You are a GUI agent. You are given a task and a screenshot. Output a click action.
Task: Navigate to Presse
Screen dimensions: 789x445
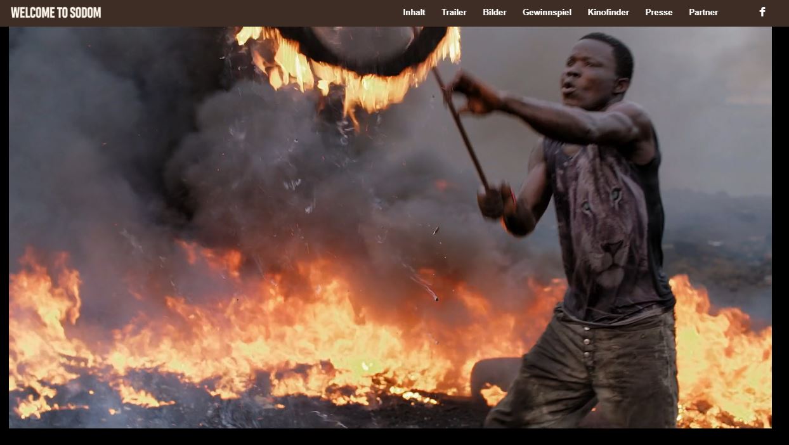point(659,12)
